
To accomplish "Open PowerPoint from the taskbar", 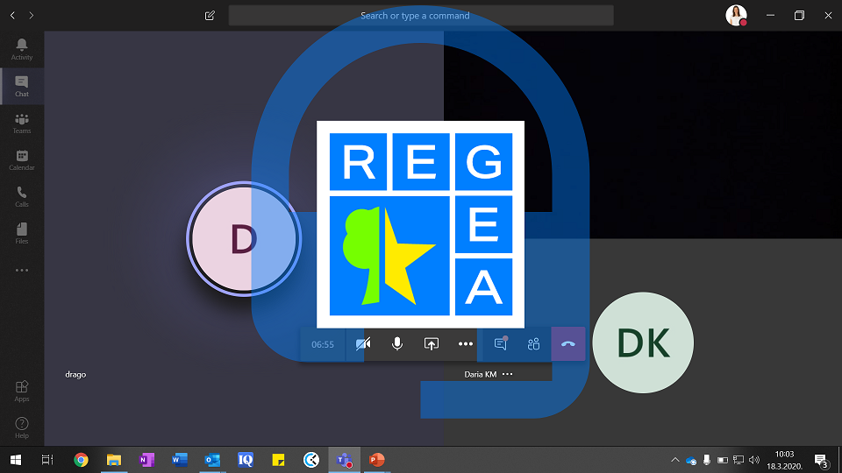I will coord(377,460).
